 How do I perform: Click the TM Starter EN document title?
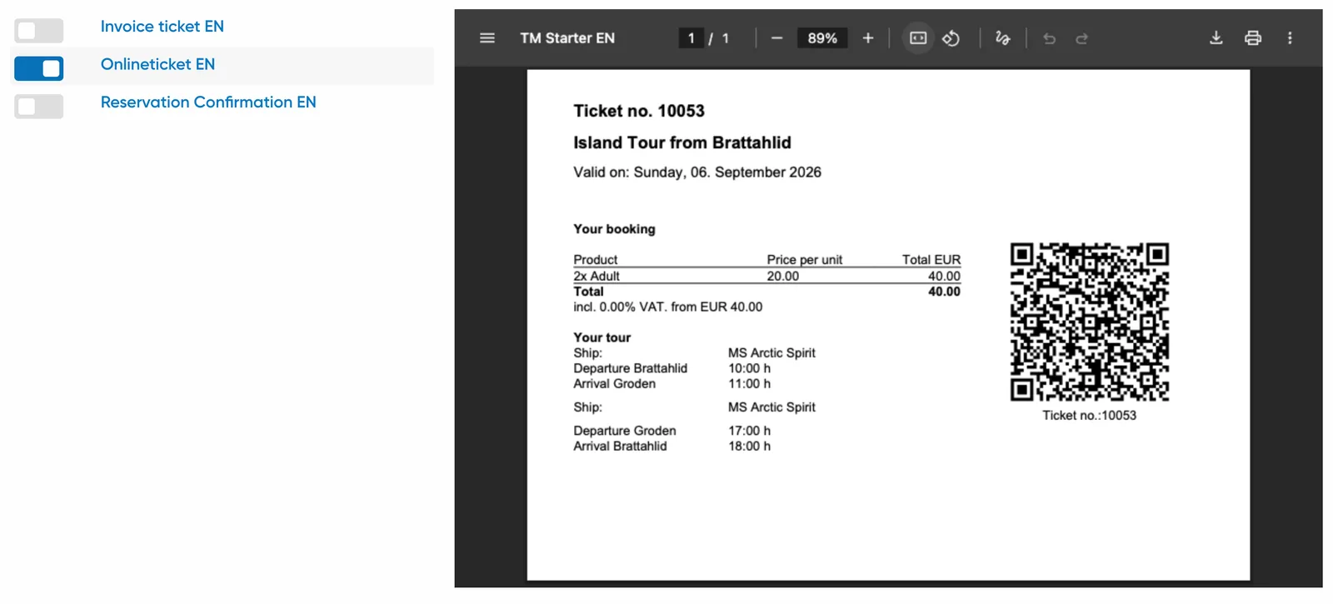[567, 38]
